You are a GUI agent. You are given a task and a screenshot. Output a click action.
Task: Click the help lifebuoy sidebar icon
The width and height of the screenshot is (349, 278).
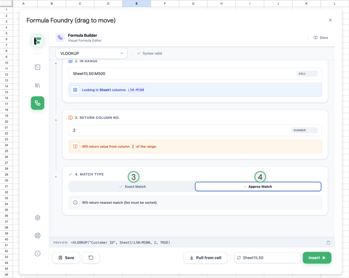(x=37, y=235)
